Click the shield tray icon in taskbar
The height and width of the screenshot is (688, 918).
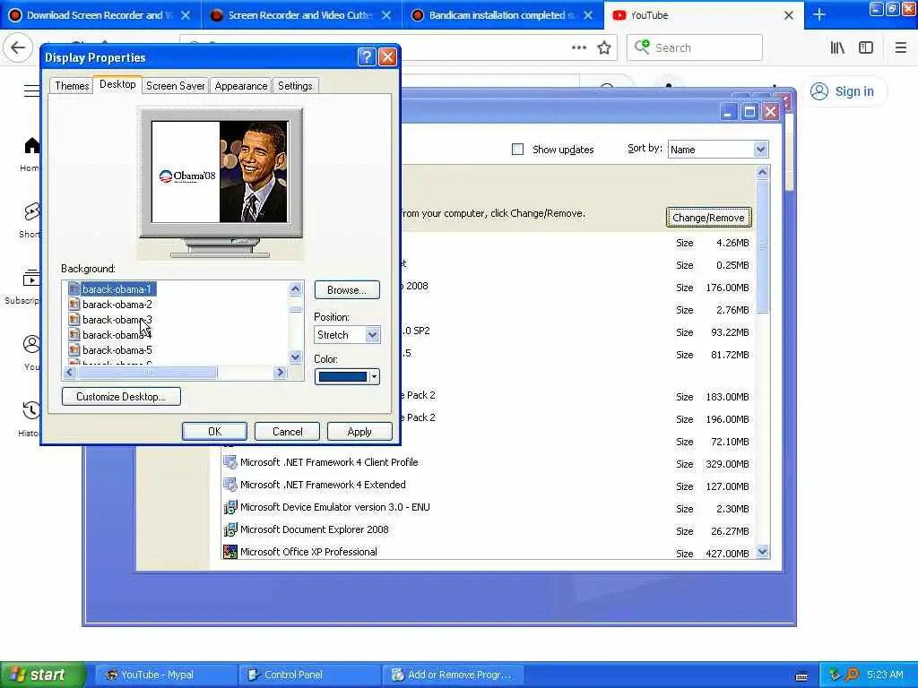(x=835, y=675)
